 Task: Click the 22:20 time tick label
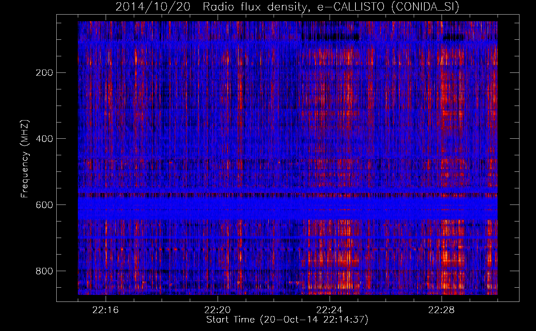click(217, 310)
